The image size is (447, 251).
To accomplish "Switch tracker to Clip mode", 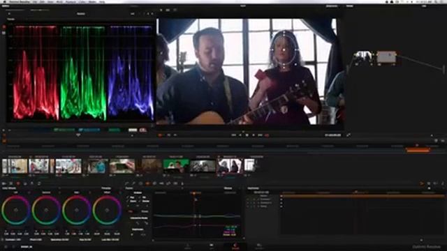I will (131, 211).
